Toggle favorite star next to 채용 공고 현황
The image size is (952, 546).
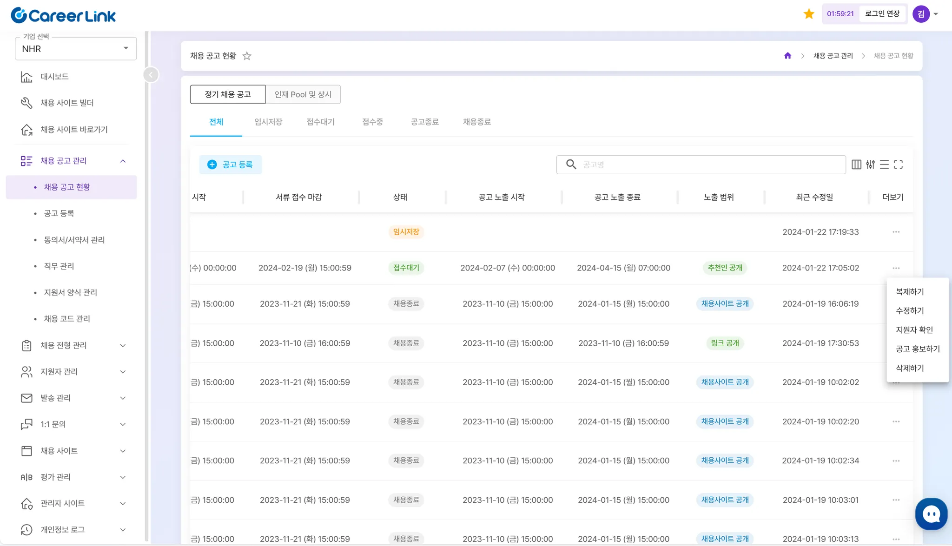tap(247, 56)
